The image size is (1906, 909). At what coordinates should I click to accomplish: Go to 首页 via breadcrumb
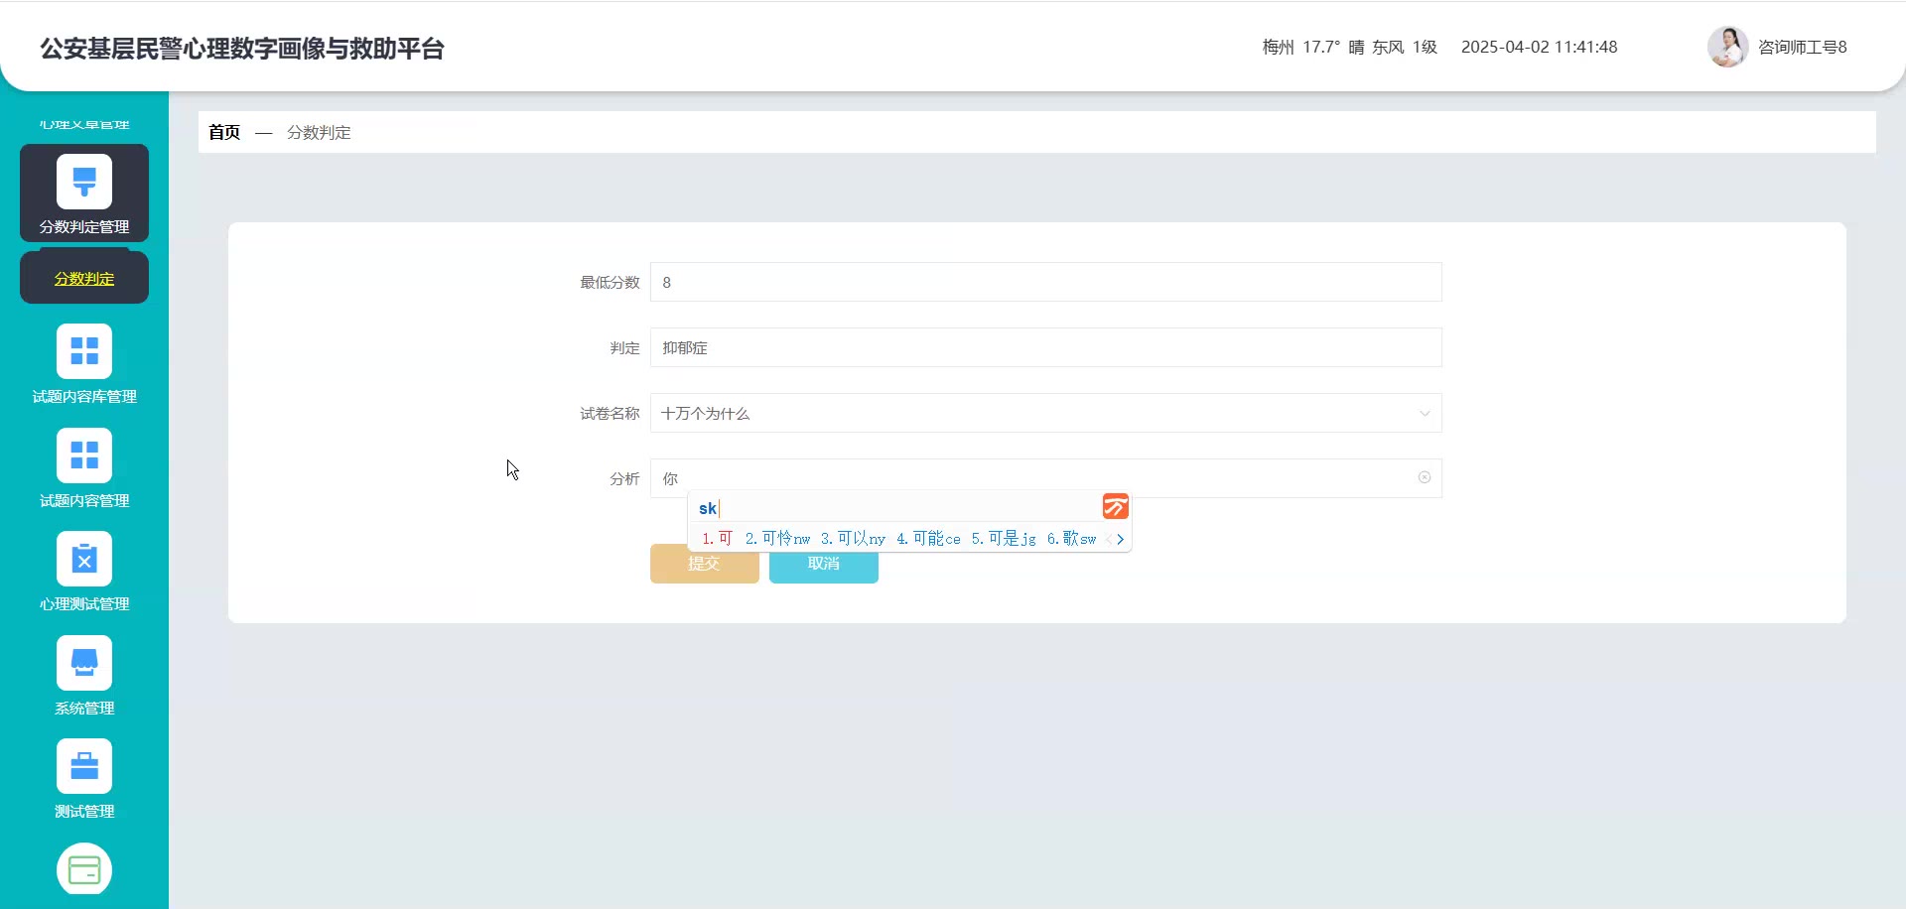pyautogui.click(x=224, y=132)
